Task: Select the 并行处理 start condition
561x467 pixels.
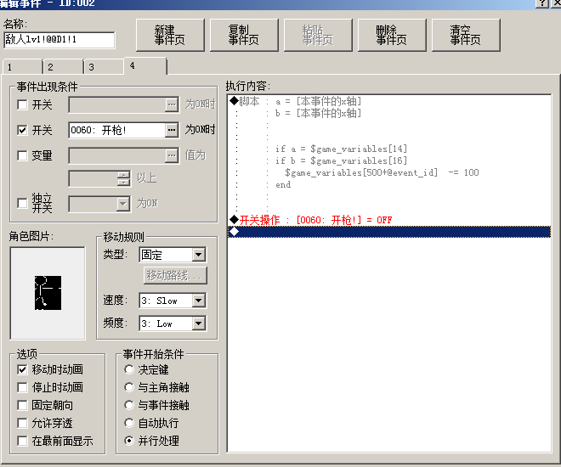Action: click(129, 441)
